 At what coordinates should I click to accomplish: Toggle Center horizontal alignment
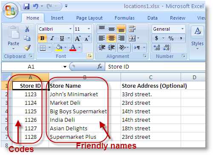(112, 38)
